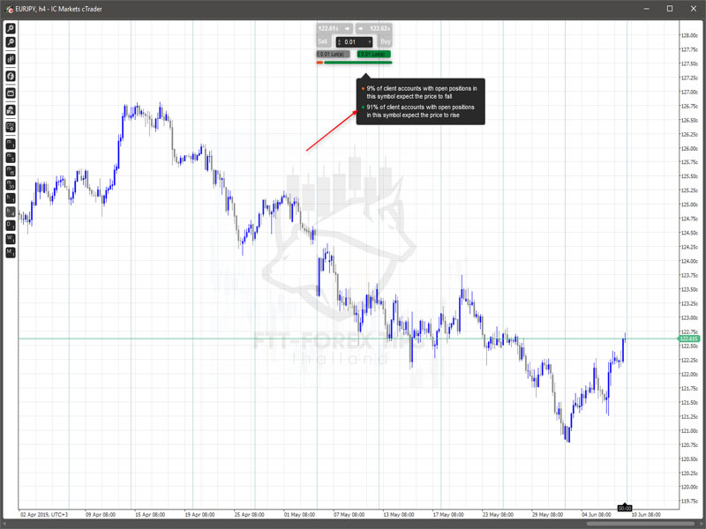Click the green buy-side 0.01 Lot(s) label
This screenshot has width=706, height=529.
tap(373, 54)
